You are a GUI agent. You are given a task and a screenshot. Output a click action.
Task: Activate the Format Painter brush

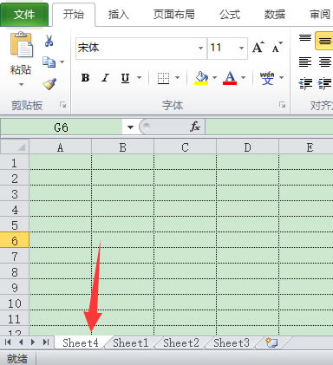click(x=49, y=84)
